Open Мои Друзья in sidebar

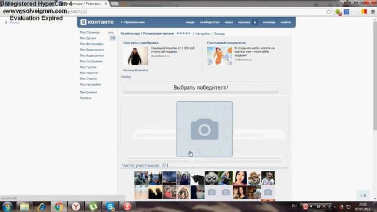coord(88,38)
